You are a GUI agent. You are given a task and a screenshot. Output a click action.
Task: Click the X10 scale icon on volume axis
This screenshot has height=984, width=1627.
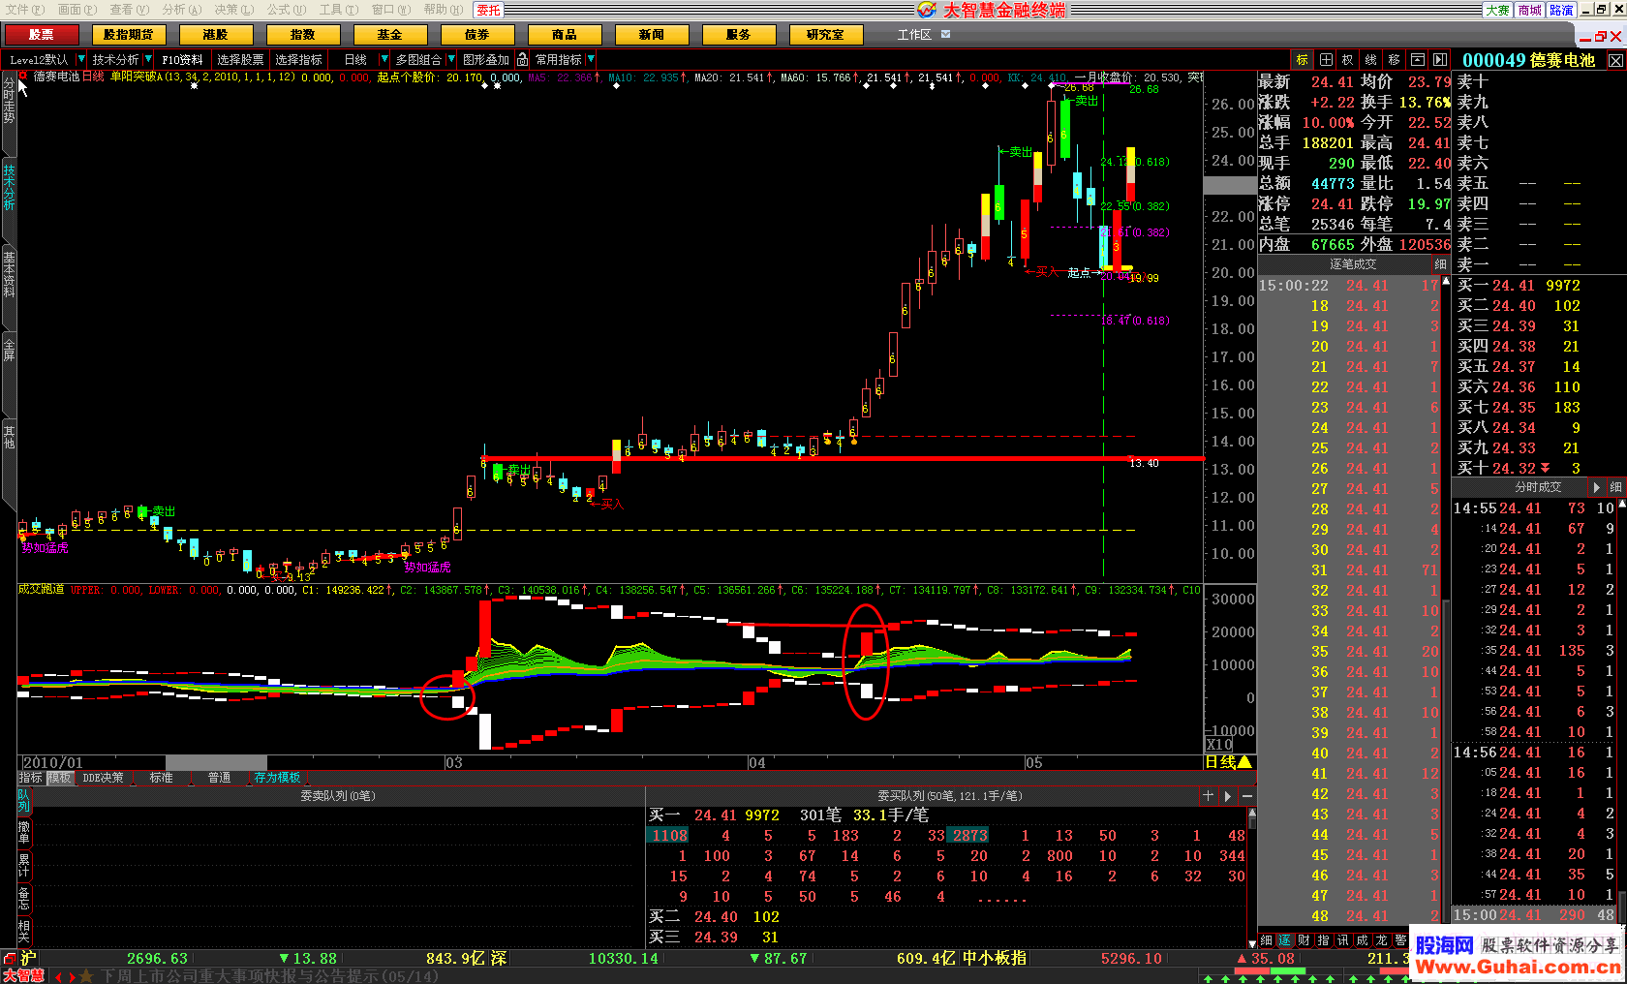click(1219, 745)
